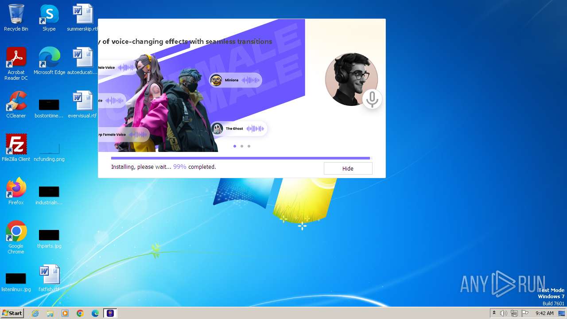Click the Minions voice effect chip
This screenshot has height=319, width=567.
click(x=235, y=80)
